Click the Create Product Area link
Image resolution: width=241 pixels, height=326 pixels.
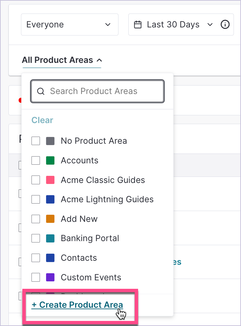(77, 305)
